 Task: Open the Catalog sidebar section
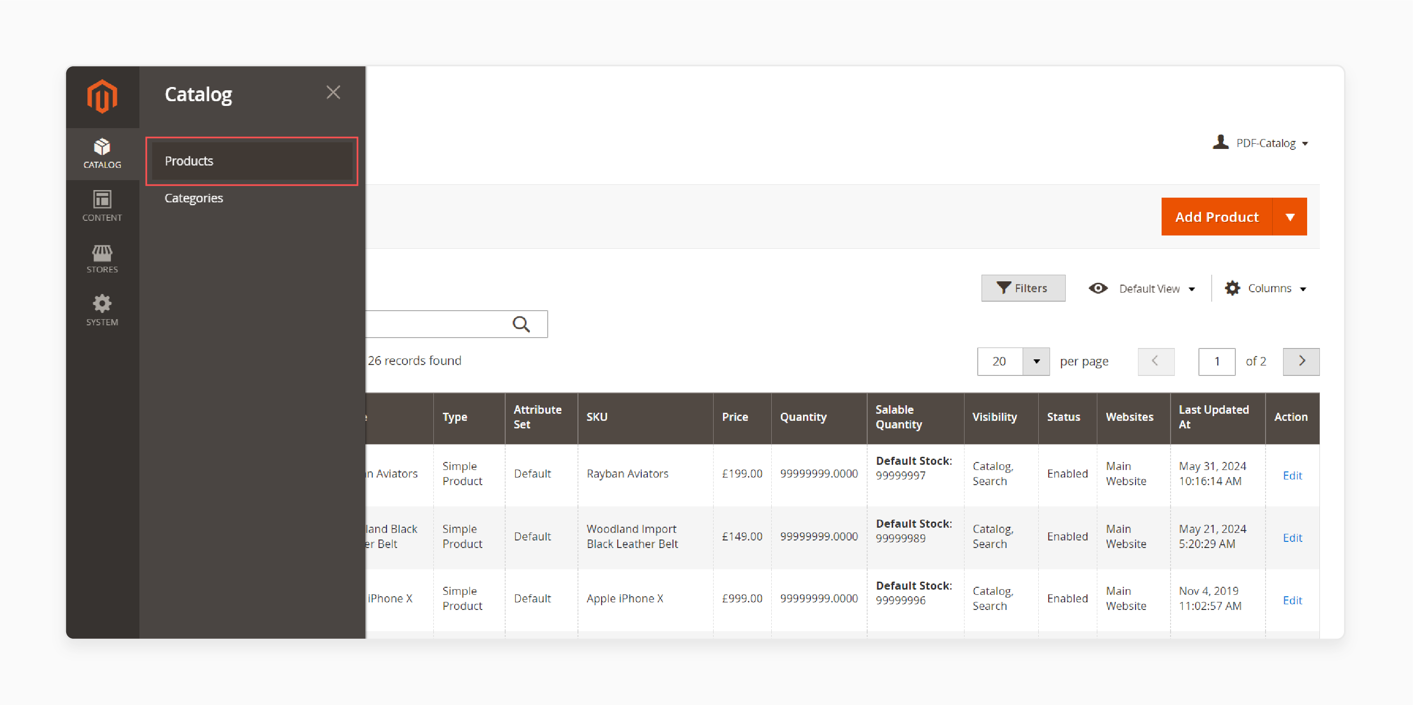click(102, 154)
